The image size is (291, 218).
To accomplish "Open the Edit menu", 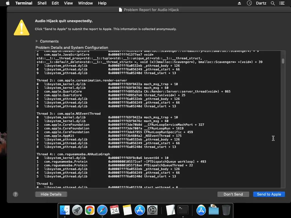I will coord(55,3).
